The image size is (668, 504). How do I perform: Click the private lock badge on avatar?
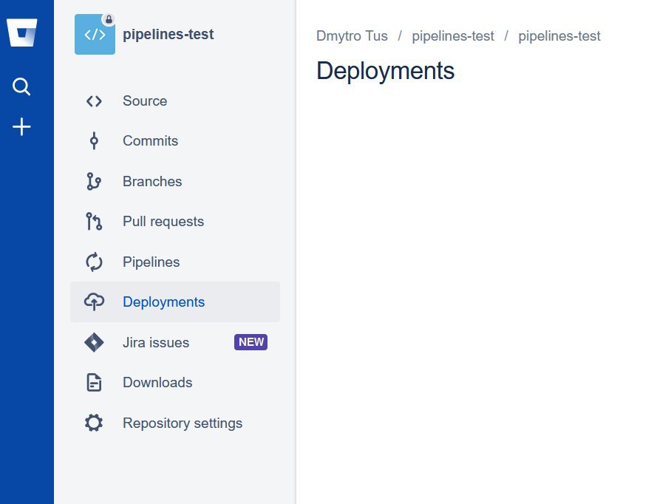coord(109,20)
